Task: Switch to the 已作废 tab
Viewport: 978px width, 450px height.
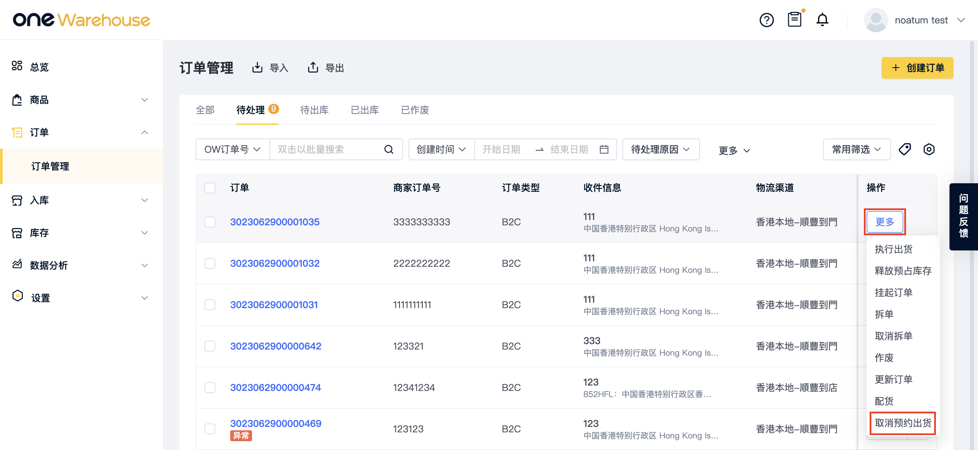Action: click(415, 110)
